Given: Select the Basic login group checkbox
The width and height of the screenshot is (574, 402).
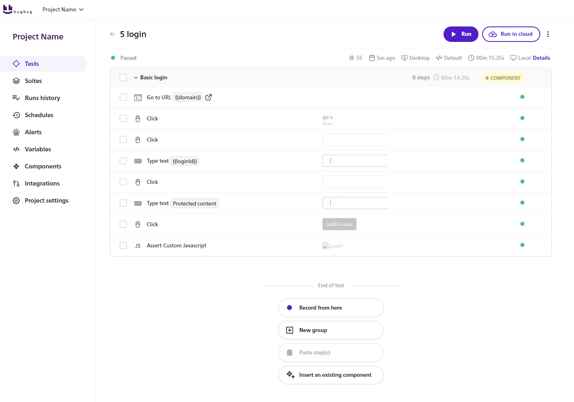Looking at the screenshot, I should click(123, 77).
